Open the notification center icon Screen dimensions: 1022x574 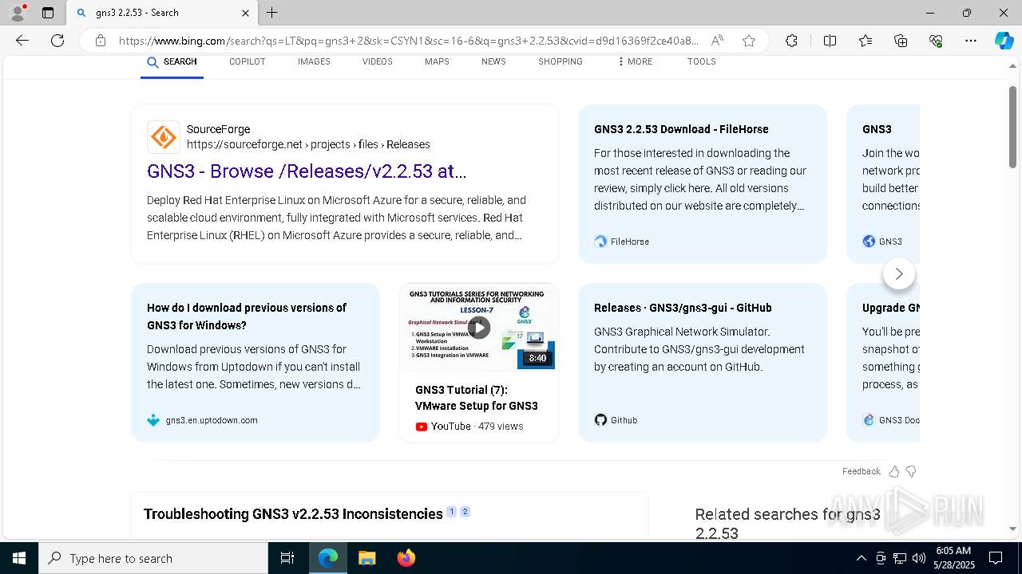996,558
